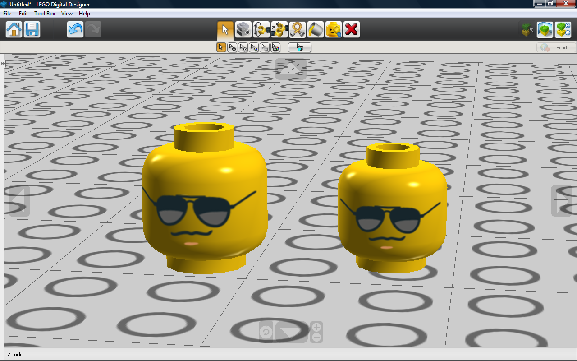Activate the main Selection tool
The height and width of the screenshot is (361, 577).
click(x=225, y=29)
